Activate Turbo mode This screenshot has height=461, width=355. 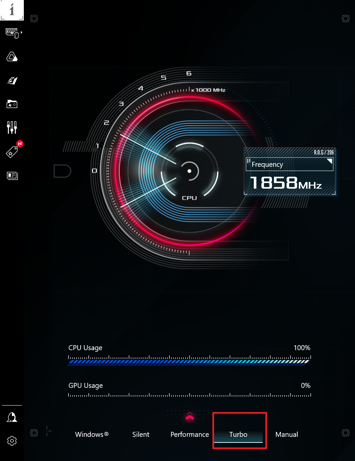(238, 434)
